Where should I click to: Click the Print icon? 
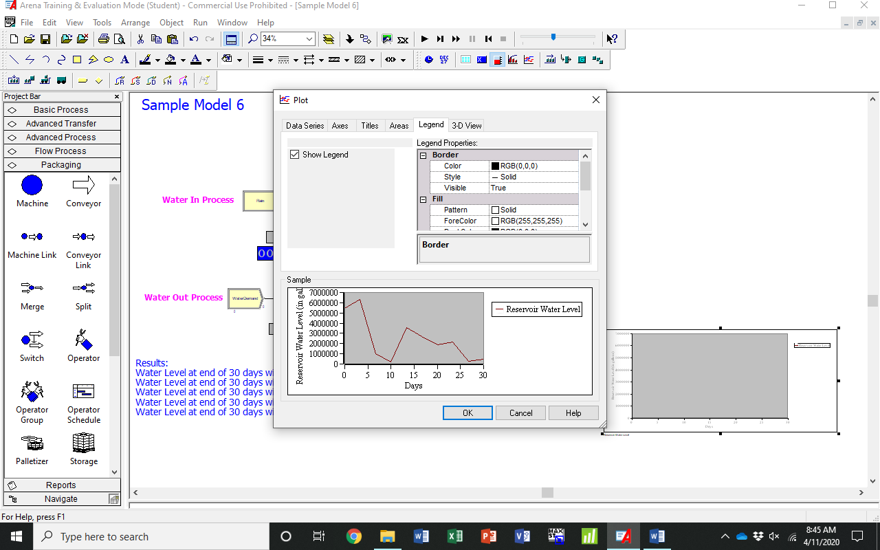click(103, 39)
